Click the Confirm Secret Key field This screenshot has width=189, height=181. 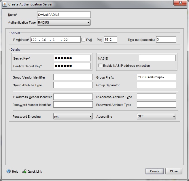pyautogui.click(x=72, y=66)
